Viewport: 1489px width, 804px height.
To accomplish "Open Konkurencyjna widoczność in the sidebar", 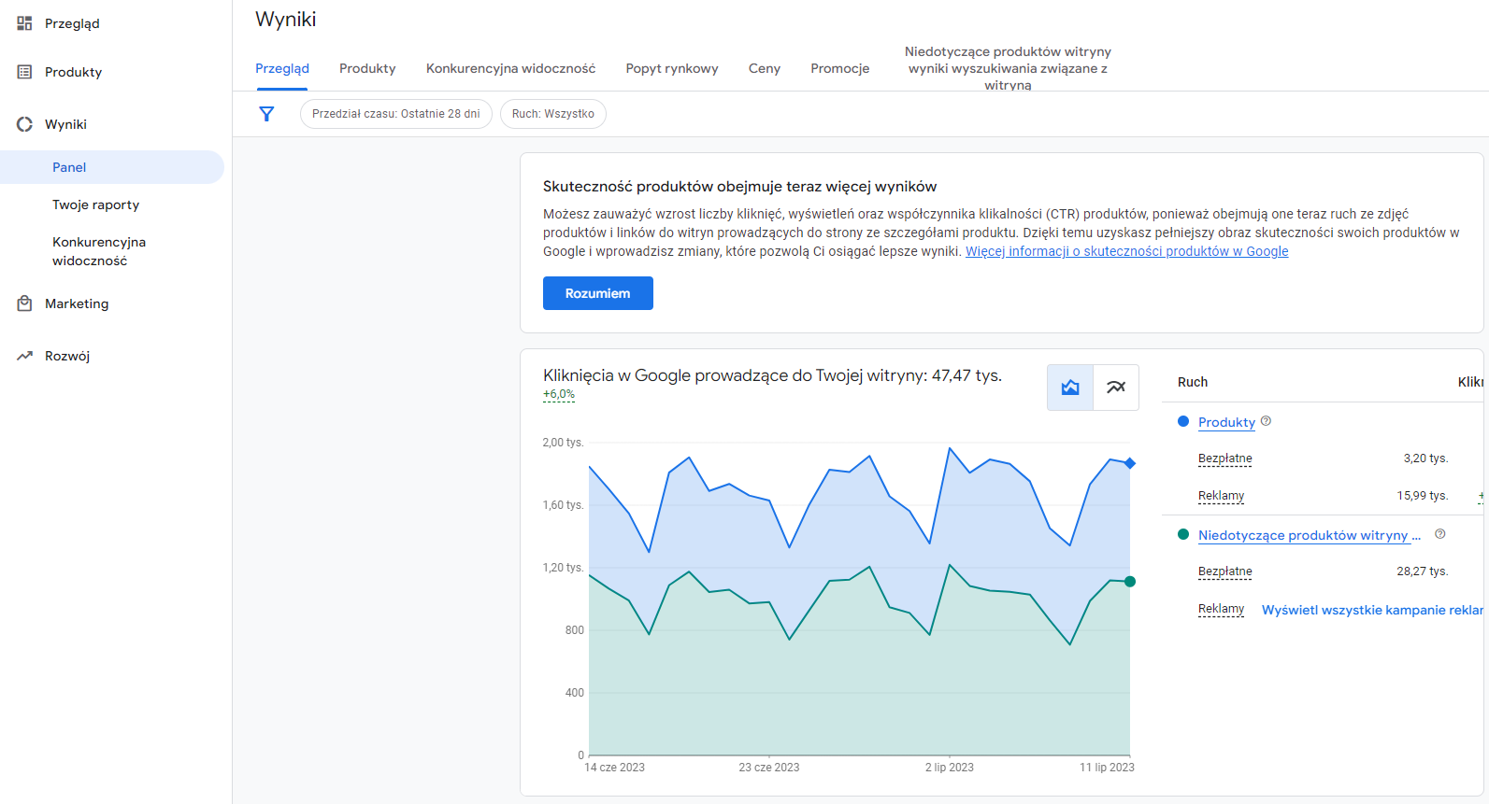I will (99, 251).
